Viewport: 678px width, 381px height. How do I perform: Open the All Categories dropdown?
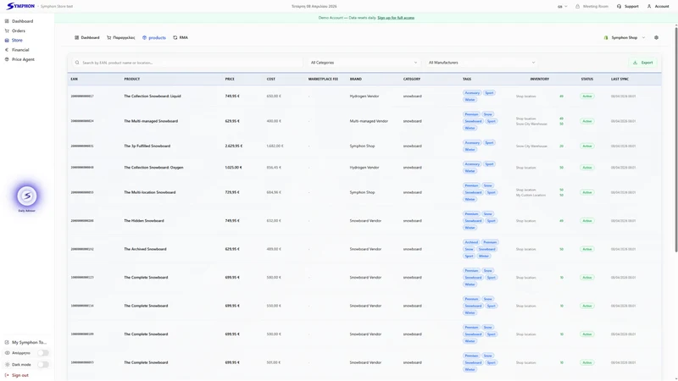coord(364,63)
